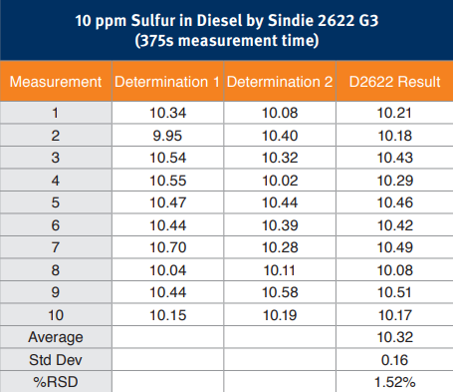Screen dimensions: 453x392
Task: Click 10.44 in measurement 9 row
Action: click(168, 292)
